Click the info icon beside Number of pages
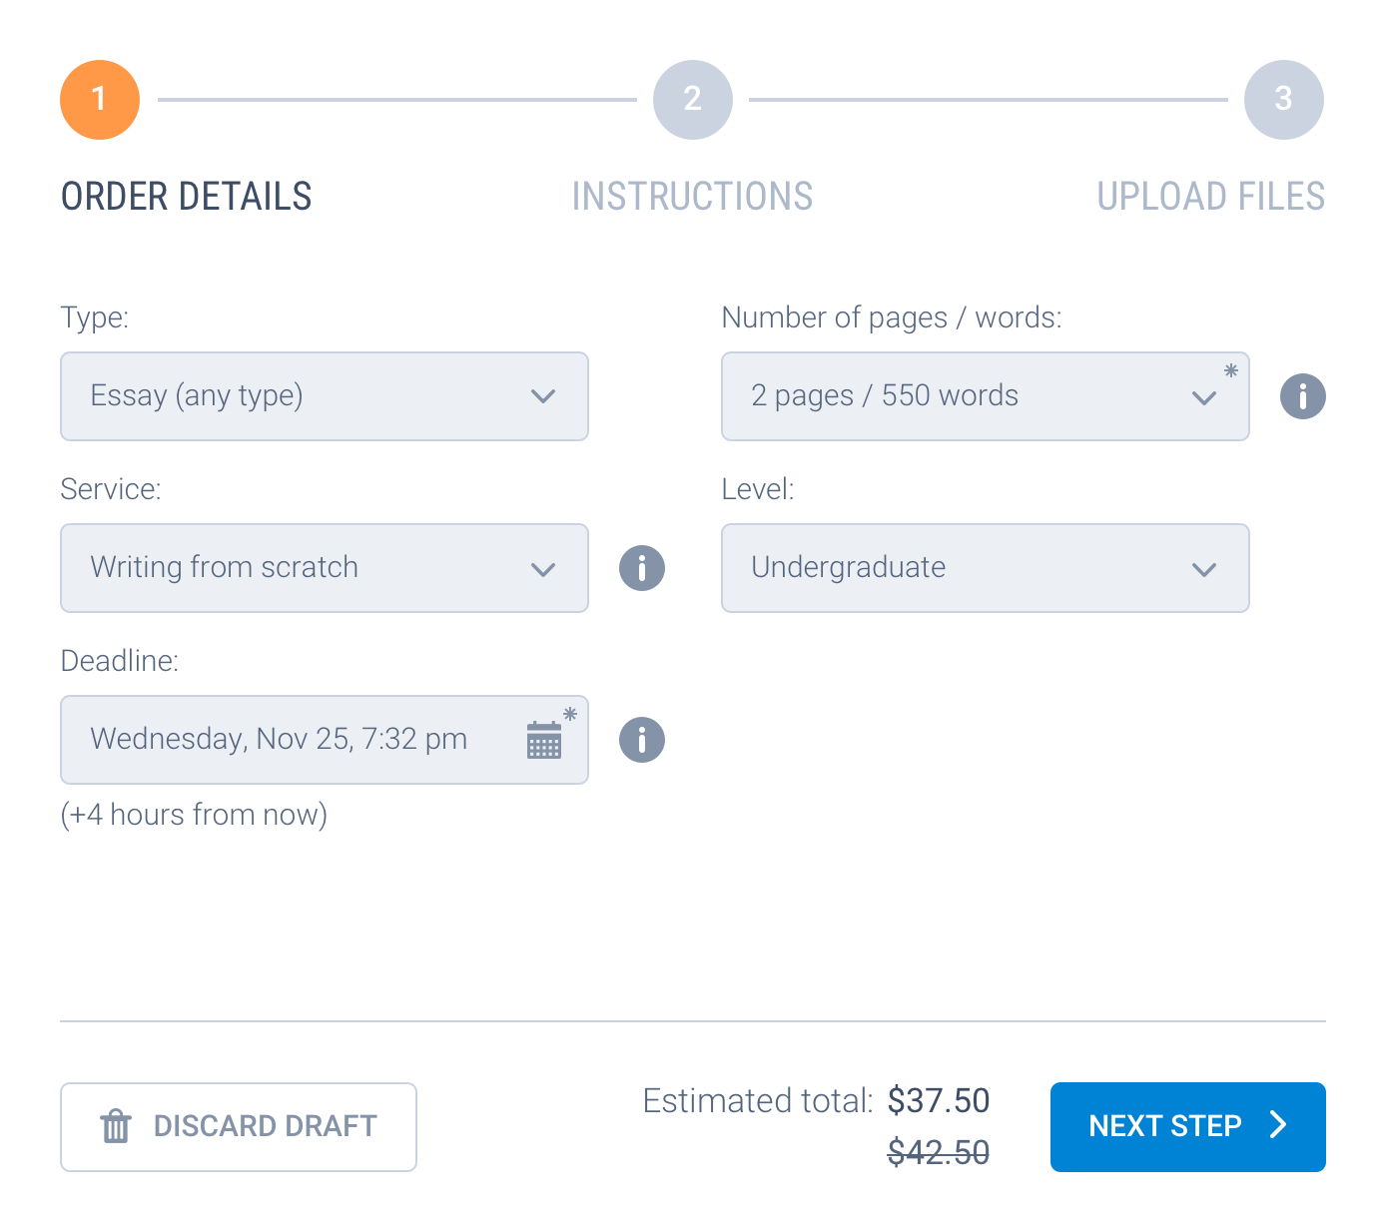 click(1303, 396)
